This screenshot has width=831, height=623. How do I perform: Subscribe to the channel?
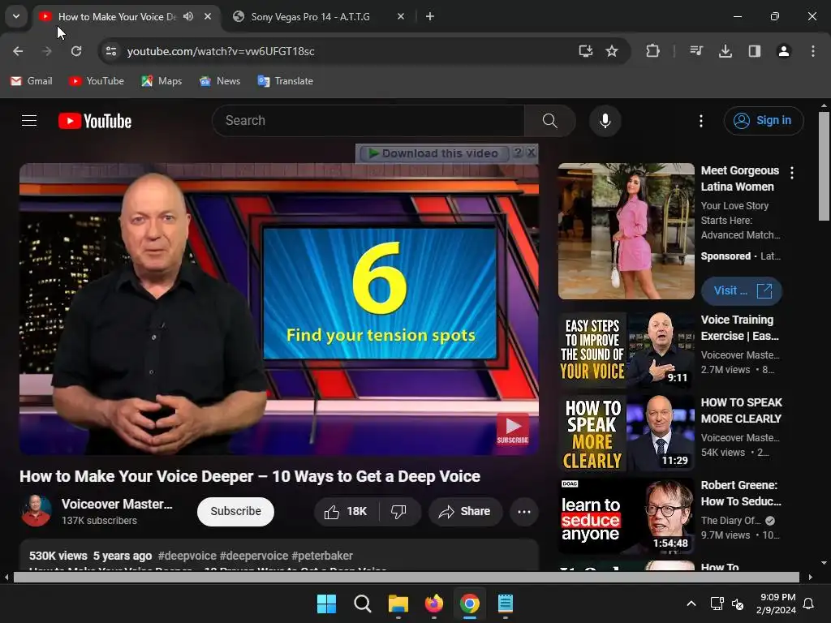[x=235, y=511]
